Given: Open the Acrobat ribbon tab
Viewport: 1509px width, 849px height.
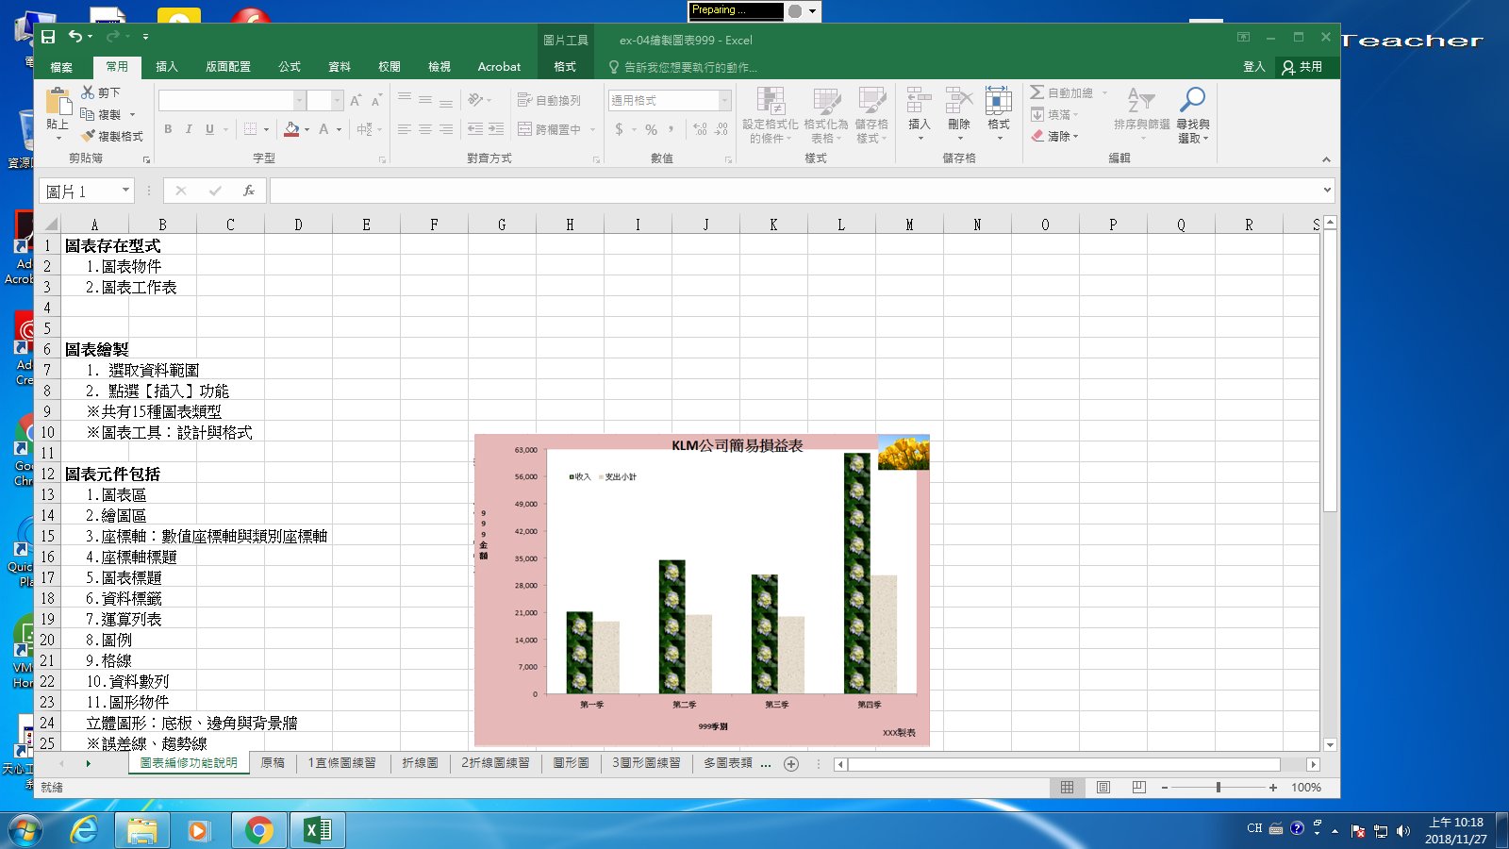Looking at the screenshot, I should (x=499, y=67).
